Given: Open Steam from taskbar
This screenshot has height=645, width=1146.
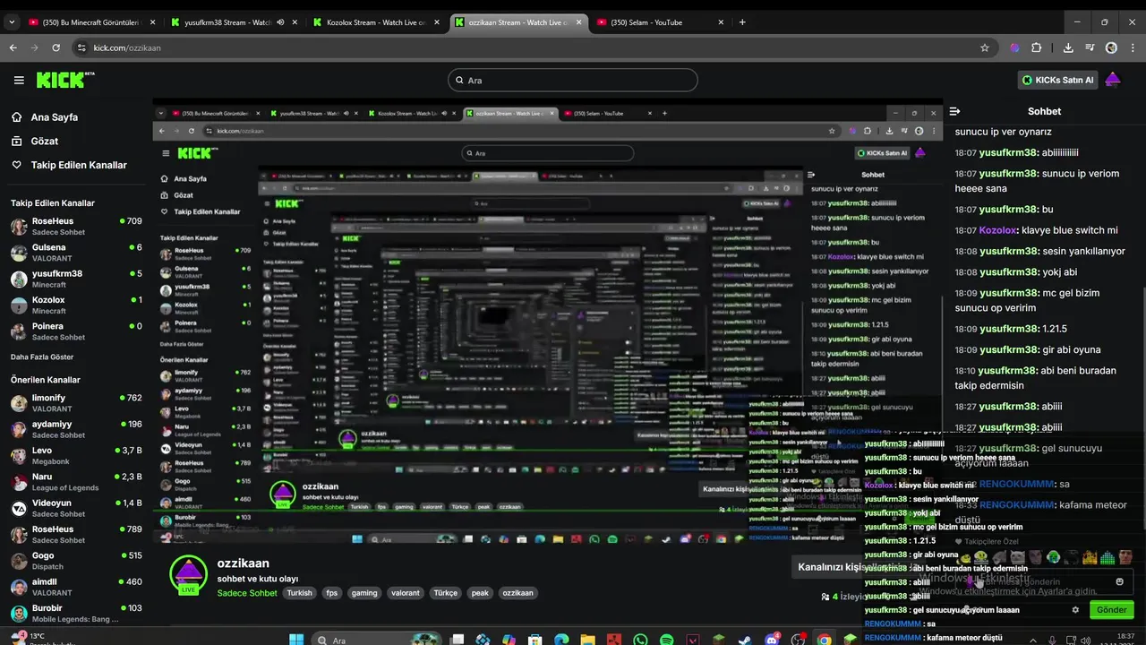Looking at the screenshot, I should [744, 640].
